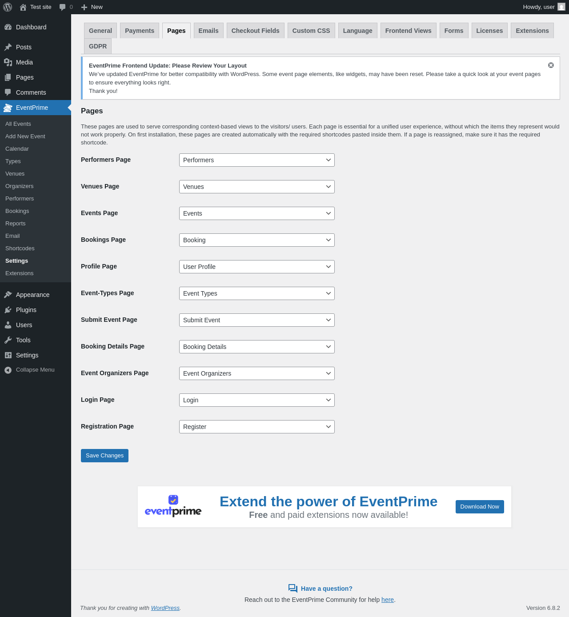The width and height of the screenshot is (569, 617).
Task: Switch to the GDPR tab
Action: (x=98, y=46)
